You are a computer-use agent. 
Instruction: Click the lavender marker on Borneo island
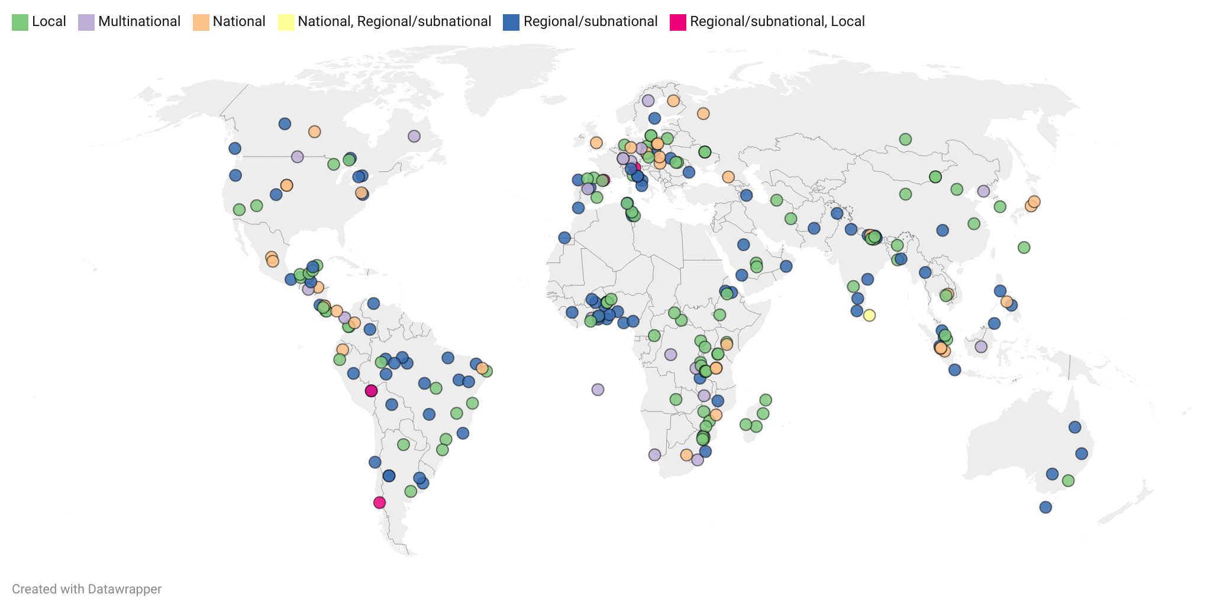tap(981, 347)
